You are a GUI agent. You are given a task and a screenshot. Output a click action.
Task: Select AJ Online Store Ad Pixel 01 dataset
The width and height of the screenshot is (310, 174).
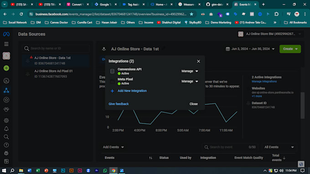pyautogui.click(x=55, y=74)
